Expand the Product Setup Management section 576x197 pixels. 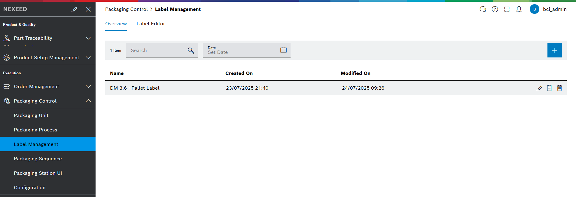click(88, 58)
